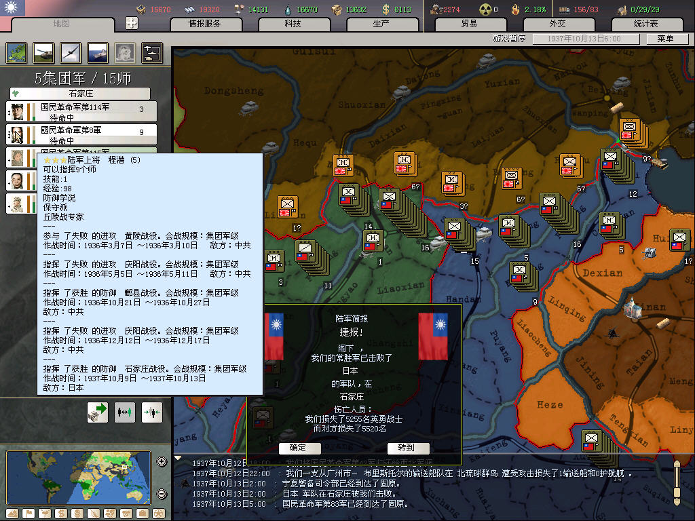Select political map mode flag icon

29,514
